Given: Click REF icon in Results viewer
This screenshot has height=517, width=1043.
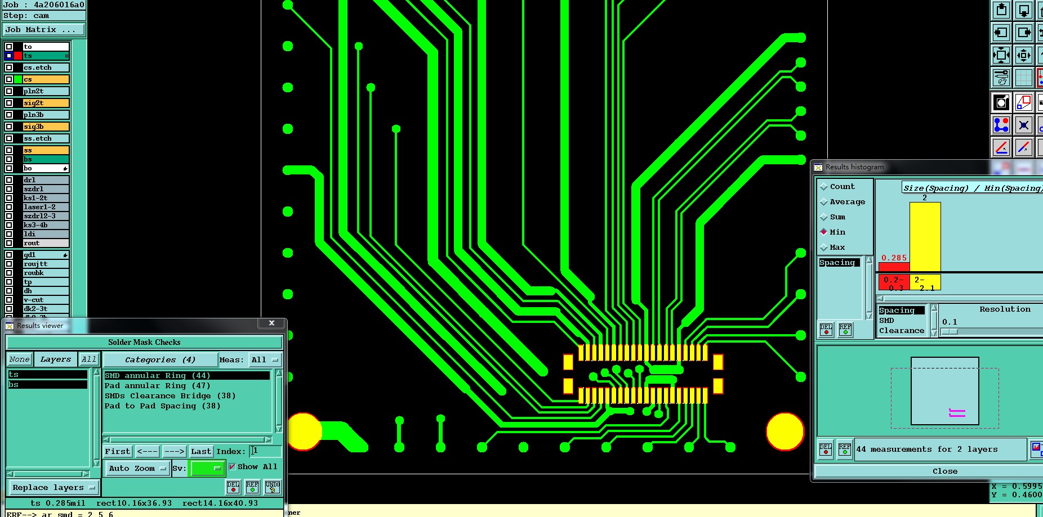Looking at the screenshot, I should point(252,487).
